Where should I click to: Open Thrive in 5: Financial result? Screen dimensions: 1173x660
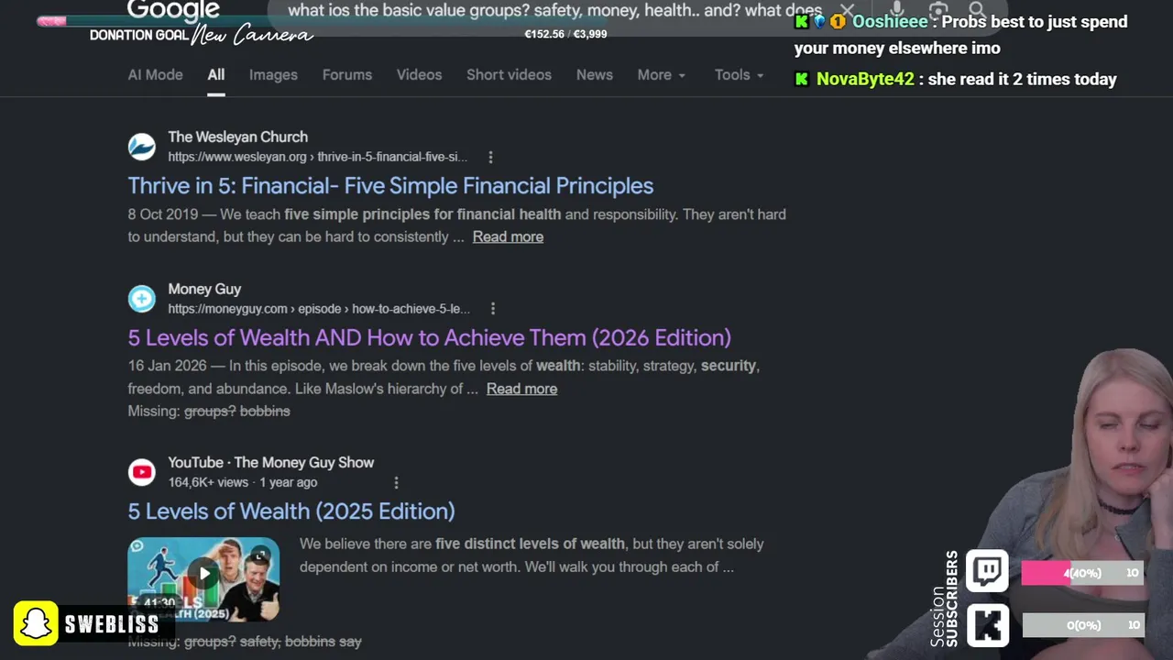tap(390, 185)
